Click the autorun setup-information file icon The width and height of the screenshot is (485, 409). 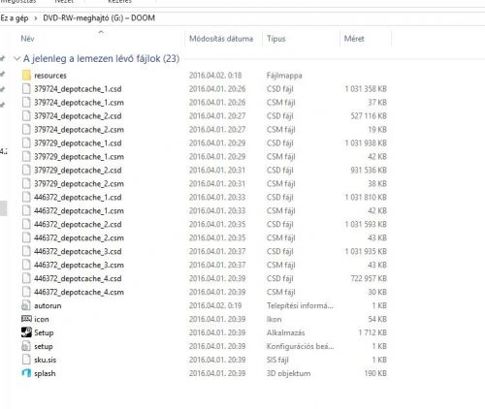pos(26,305)
